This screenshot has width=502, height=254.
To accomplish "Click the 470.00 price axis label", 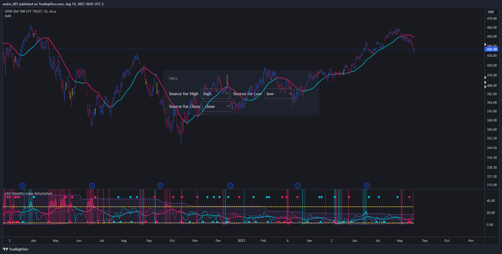I will pyautogui.click(x=492, y=19).
